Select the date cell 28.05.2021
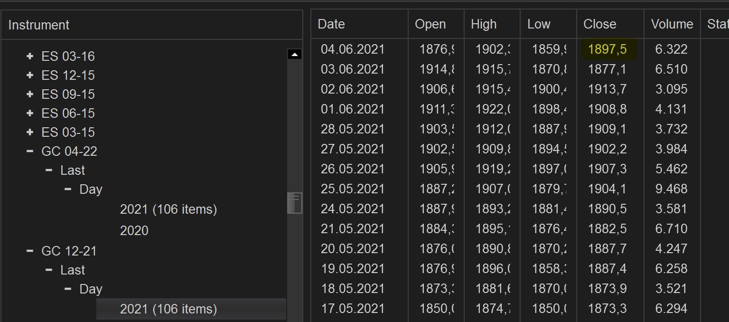This screenshot has width=729, height=322. [353, 129]
